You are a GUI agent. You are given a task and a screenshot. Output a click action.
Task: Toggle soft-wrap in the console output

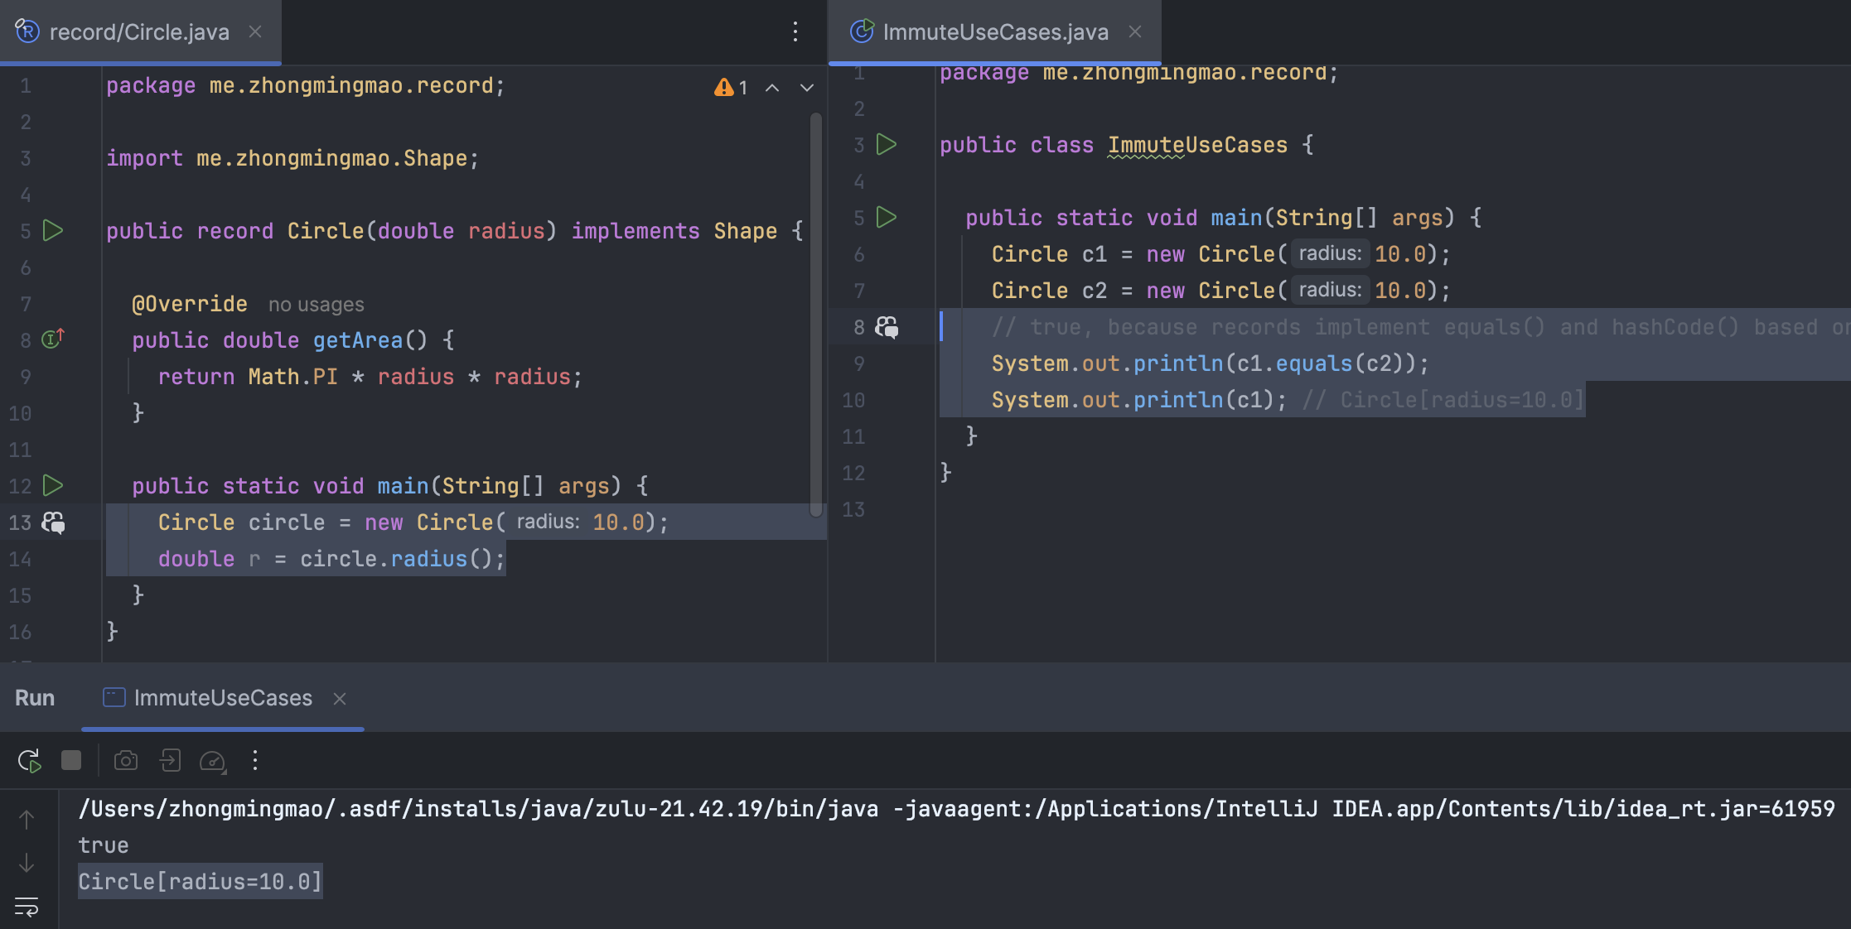click(x=27, y=907)
